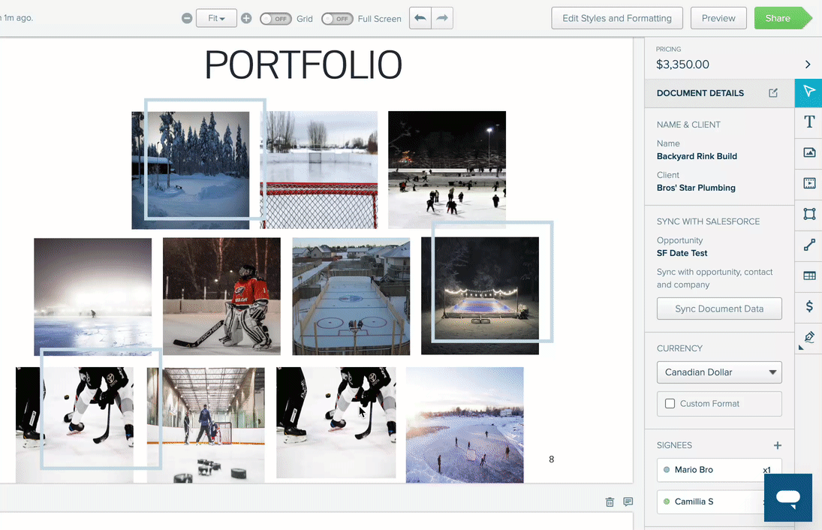
Task: Delete page using trash icon
Action: [610, 502]
